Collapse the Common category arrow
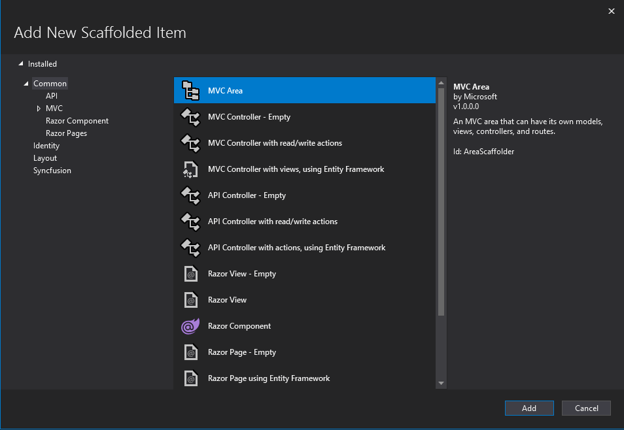Viewport: 624px width, 430px height. pos(26,84)
